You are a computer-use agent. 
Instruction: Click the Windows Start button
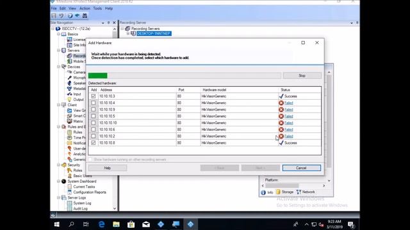point(57,224)
